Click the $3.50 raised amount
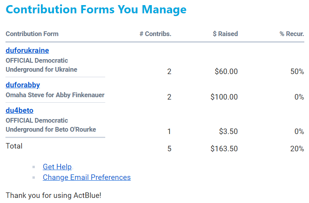Viewport: 309px width, 203px height. pos(228,132)
